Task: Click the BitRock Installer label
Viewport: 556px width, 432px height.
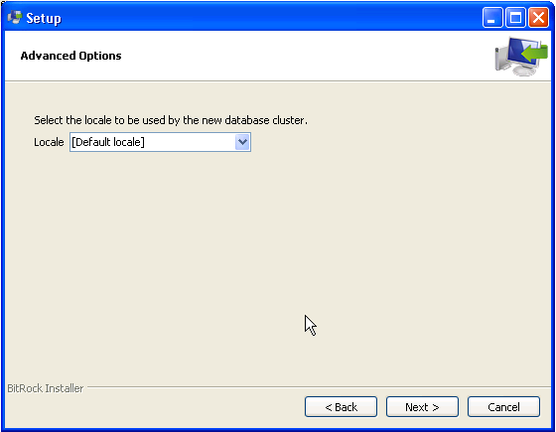Action: click(x=46, y=388)
